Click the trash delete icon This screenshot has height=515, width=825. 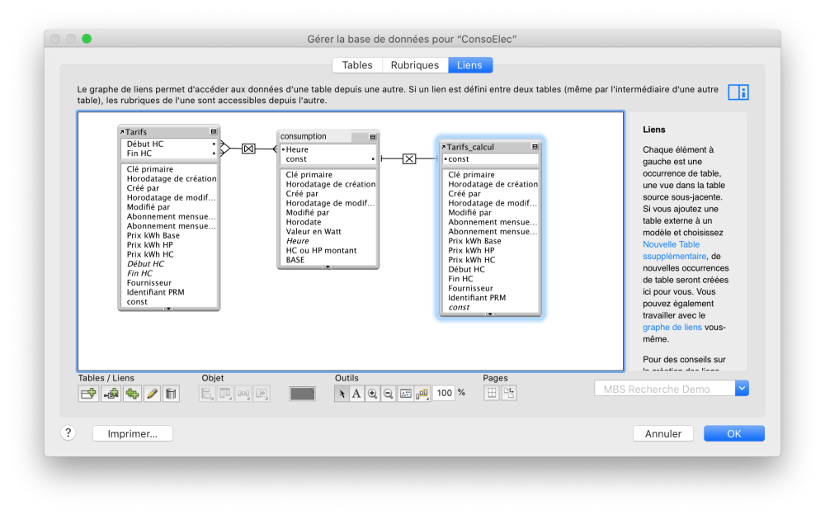(171, 394)
